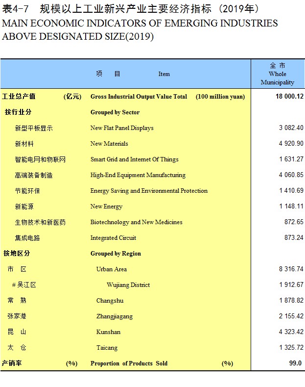Viewport: 305px width, 387px height.
Task: Click 'Smart Grid and Internet Of Things' text
Action: tap(134, 159)
